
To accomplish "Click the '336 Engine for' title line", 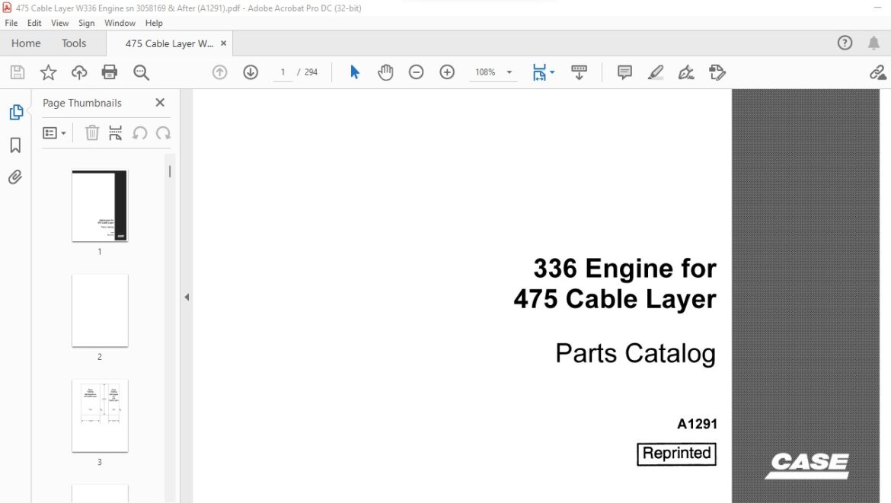I will click(625, 269).
